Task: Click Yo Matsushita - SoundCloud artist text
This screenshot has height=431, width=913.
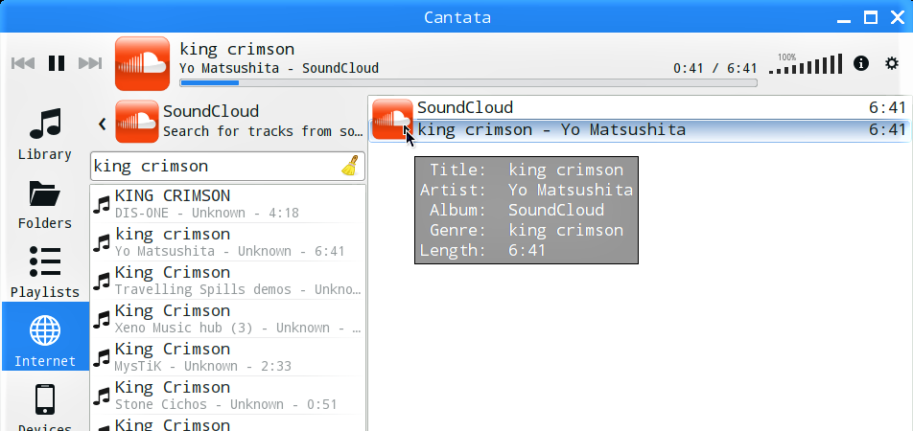Action: pos(279,68)
